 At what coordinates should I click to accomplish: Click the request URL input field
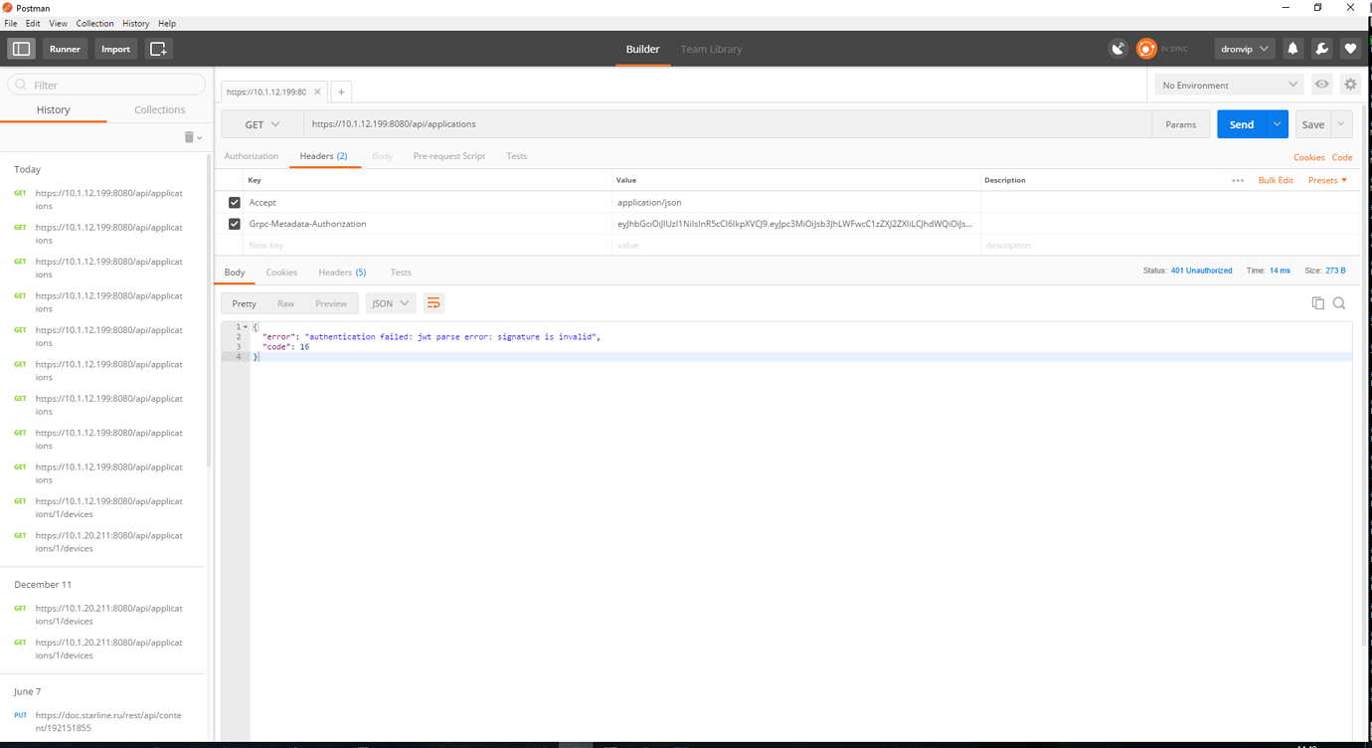[597, 123]
